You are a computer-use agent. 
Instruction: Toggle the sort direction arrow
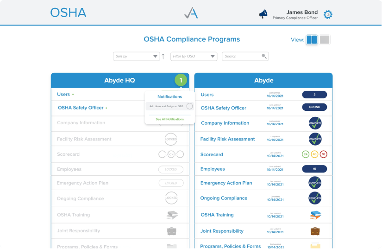pos(163,56)
